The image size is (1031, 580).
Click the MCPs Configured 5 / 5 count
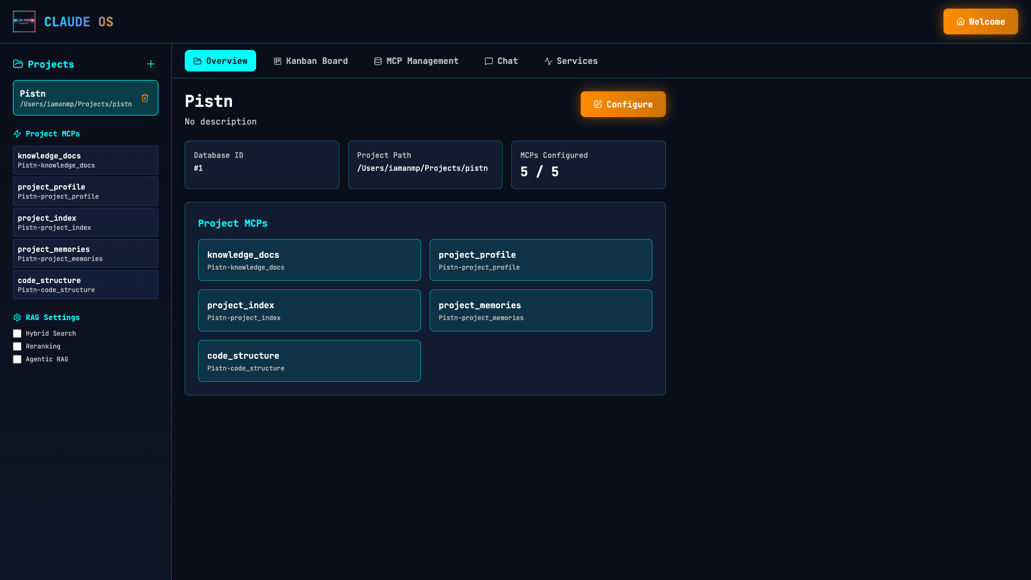tap(540, 172)
